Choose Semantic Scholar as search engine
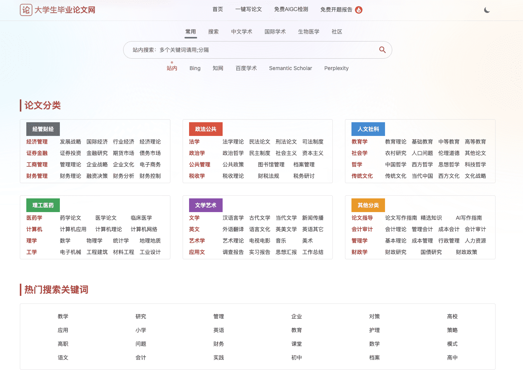Image resolution: width=523 pixels, height=380 pixels. click(x=290, y=68)
